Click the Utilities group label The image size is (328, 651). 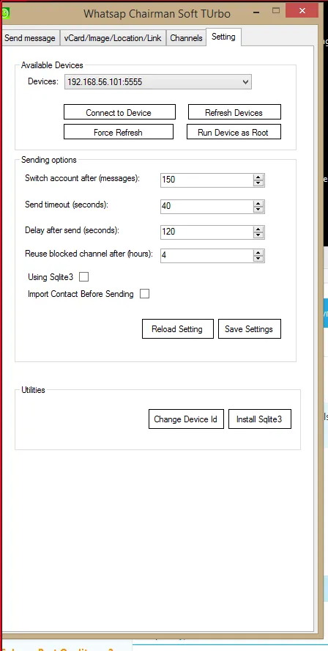(33, 390)
